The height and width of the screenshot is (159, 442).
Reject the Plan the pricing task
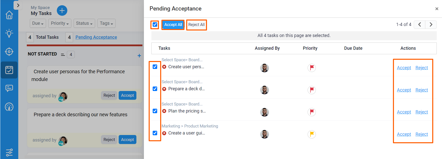pos(421,112)
